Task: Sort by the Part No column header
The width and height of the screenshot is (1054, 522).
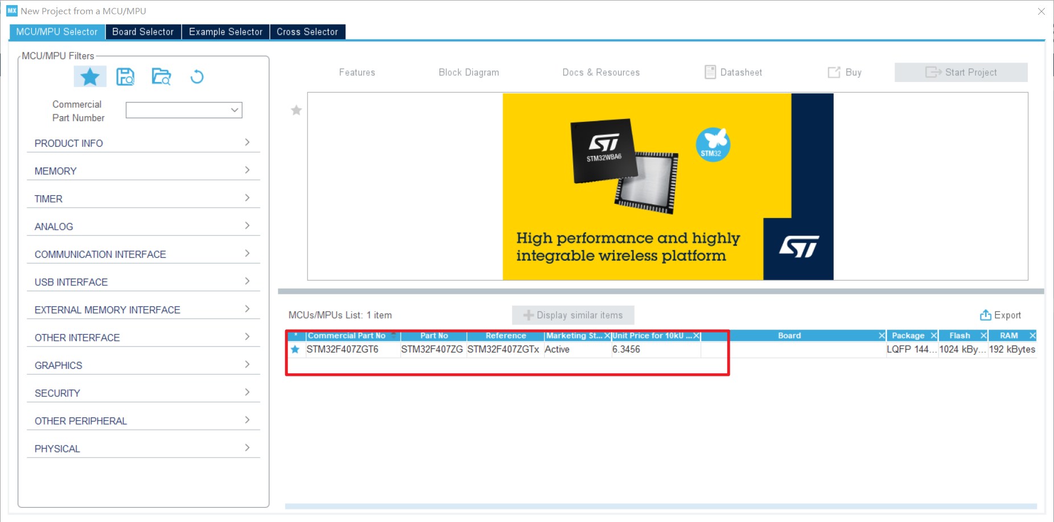Action: point(434,336)
